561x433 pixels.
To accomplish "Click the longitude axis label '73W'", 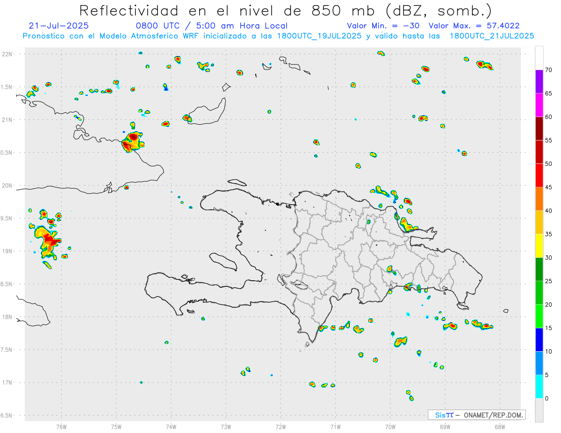I will click(x=226, y=426).
